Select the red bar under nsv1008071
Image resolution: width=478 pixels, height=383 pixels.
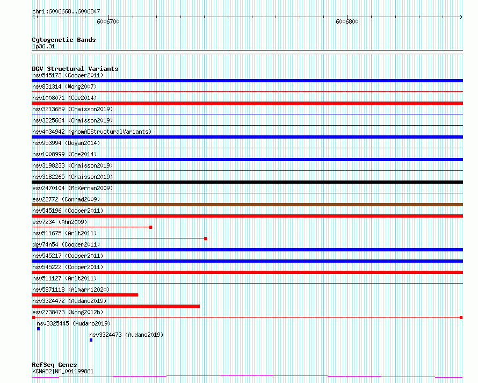[x=247, y=103]
